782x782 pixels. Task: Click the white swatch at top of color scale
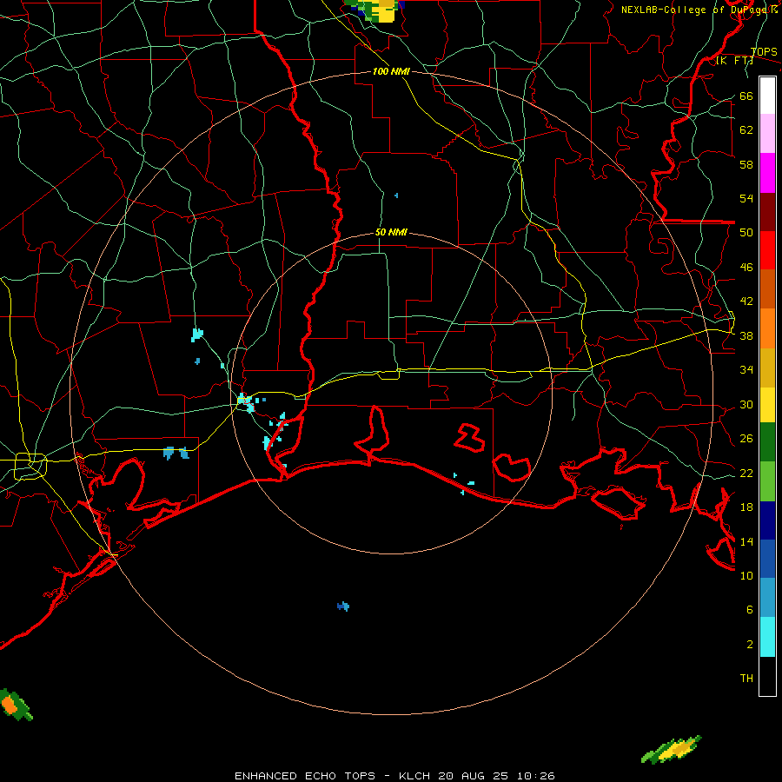coord(767,96)
